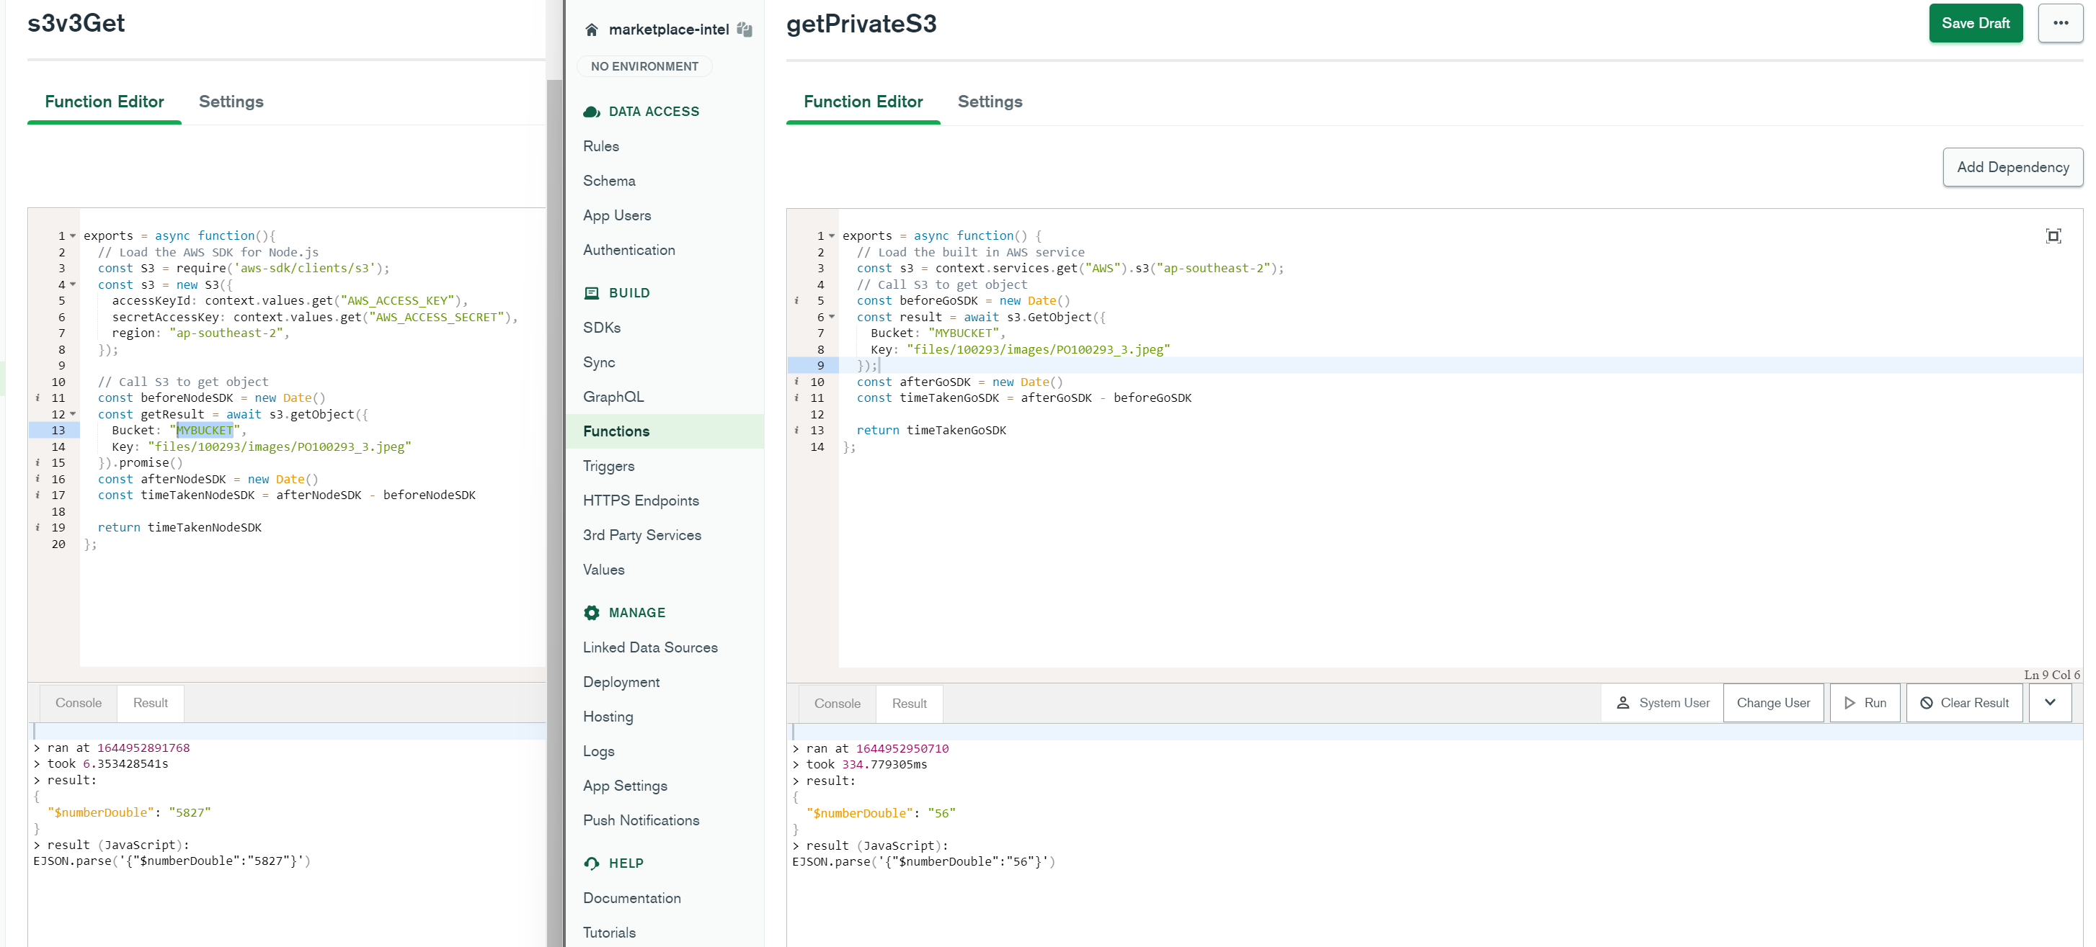Click the Manage gear icon
This screenshot has width=2096, height=947.
pyautogui.click(x=592, y=612)
